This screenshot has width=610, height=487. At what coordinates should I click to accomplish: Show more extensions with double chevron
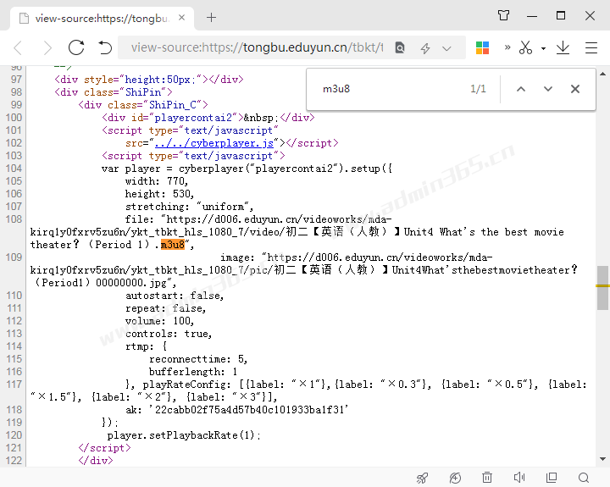507,47
